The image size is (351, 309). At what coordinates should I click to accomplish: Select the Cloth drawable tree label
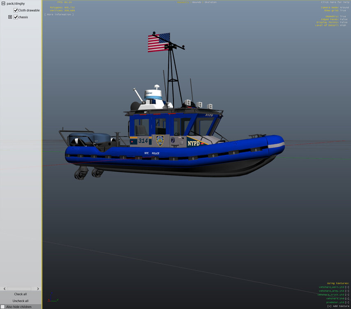coord(29,10)
